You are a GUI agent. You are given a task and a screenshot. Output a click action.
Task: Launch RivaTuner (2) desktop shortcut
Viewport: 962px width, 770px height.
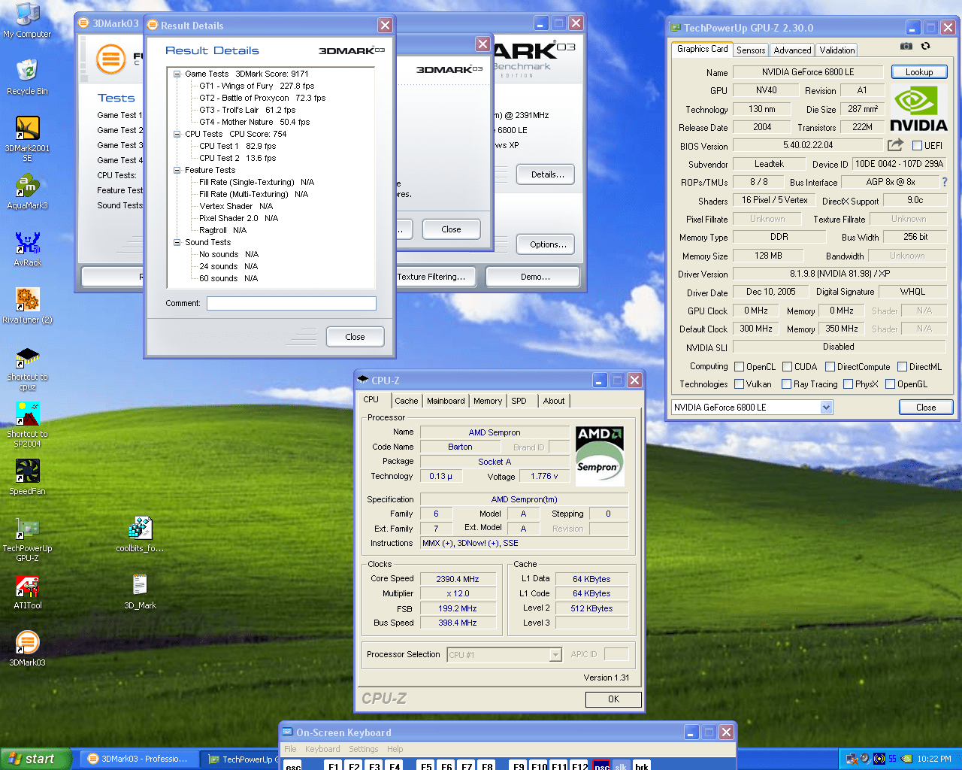pyautogui.click(x=27, y=306)
